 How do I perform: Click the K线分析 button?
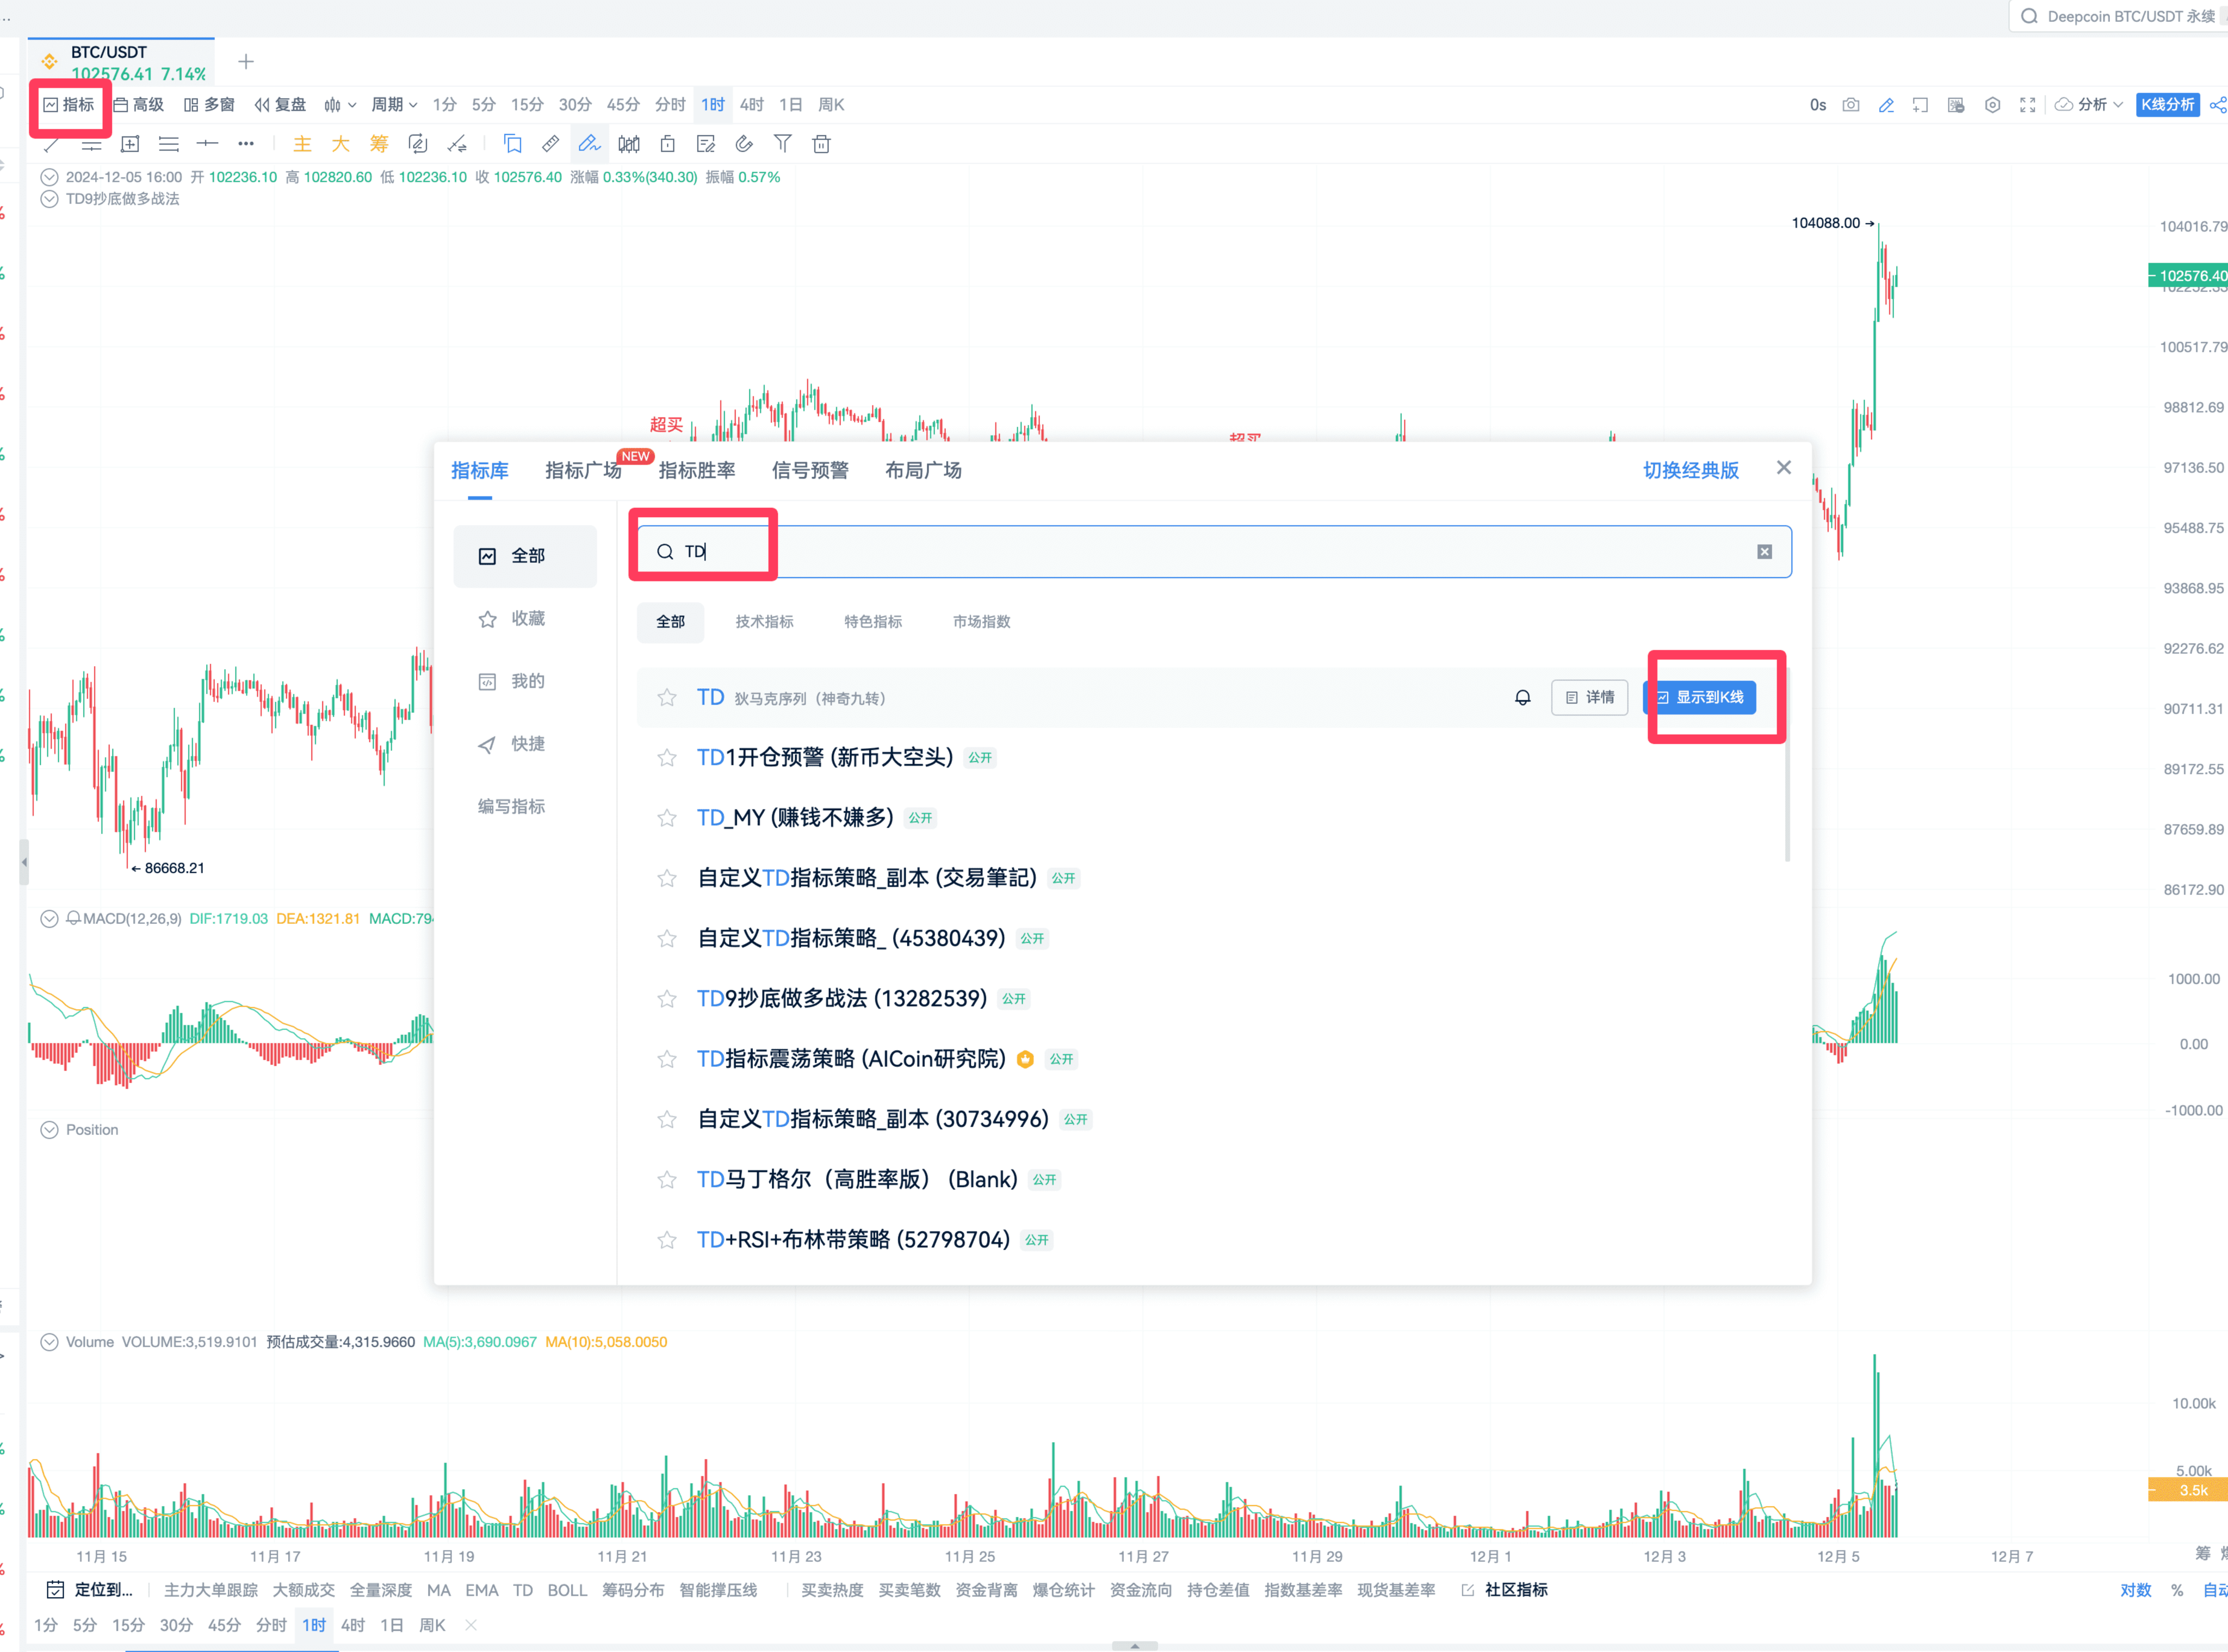2167,105
